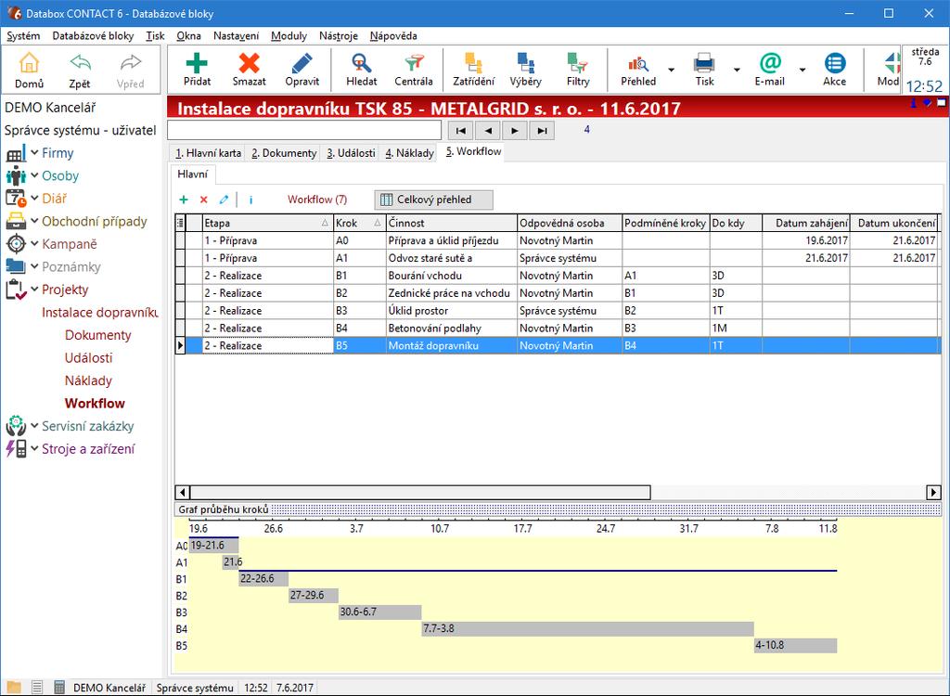Screen dimensions: 950x696
Task: Click the Přehled chart icon
Action: point(638,63)
